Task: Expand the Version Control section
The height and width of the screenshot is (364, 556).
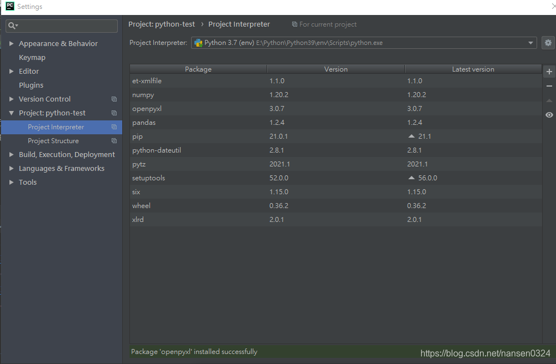Action: (11, 99)
